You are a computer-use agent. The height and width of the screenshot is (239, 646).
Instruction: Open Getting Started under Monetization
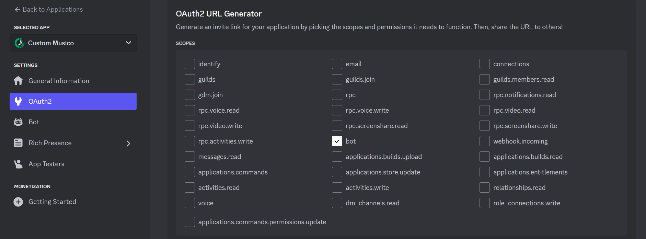pos(52,202)
